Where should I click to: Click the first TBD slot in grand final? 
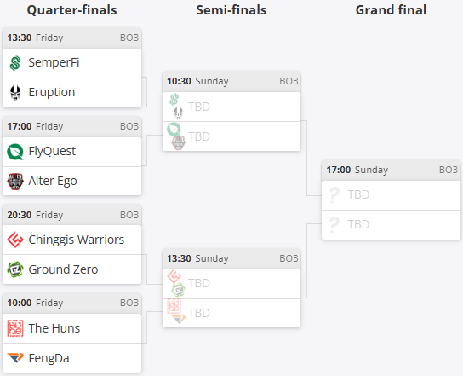(391, 195)
